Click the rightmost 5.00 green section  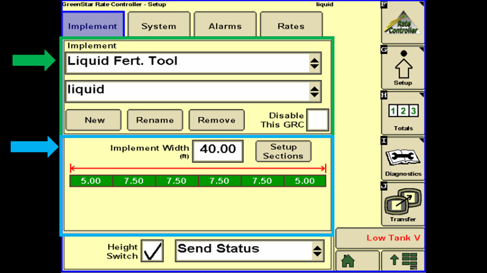(x=305, y=181)
